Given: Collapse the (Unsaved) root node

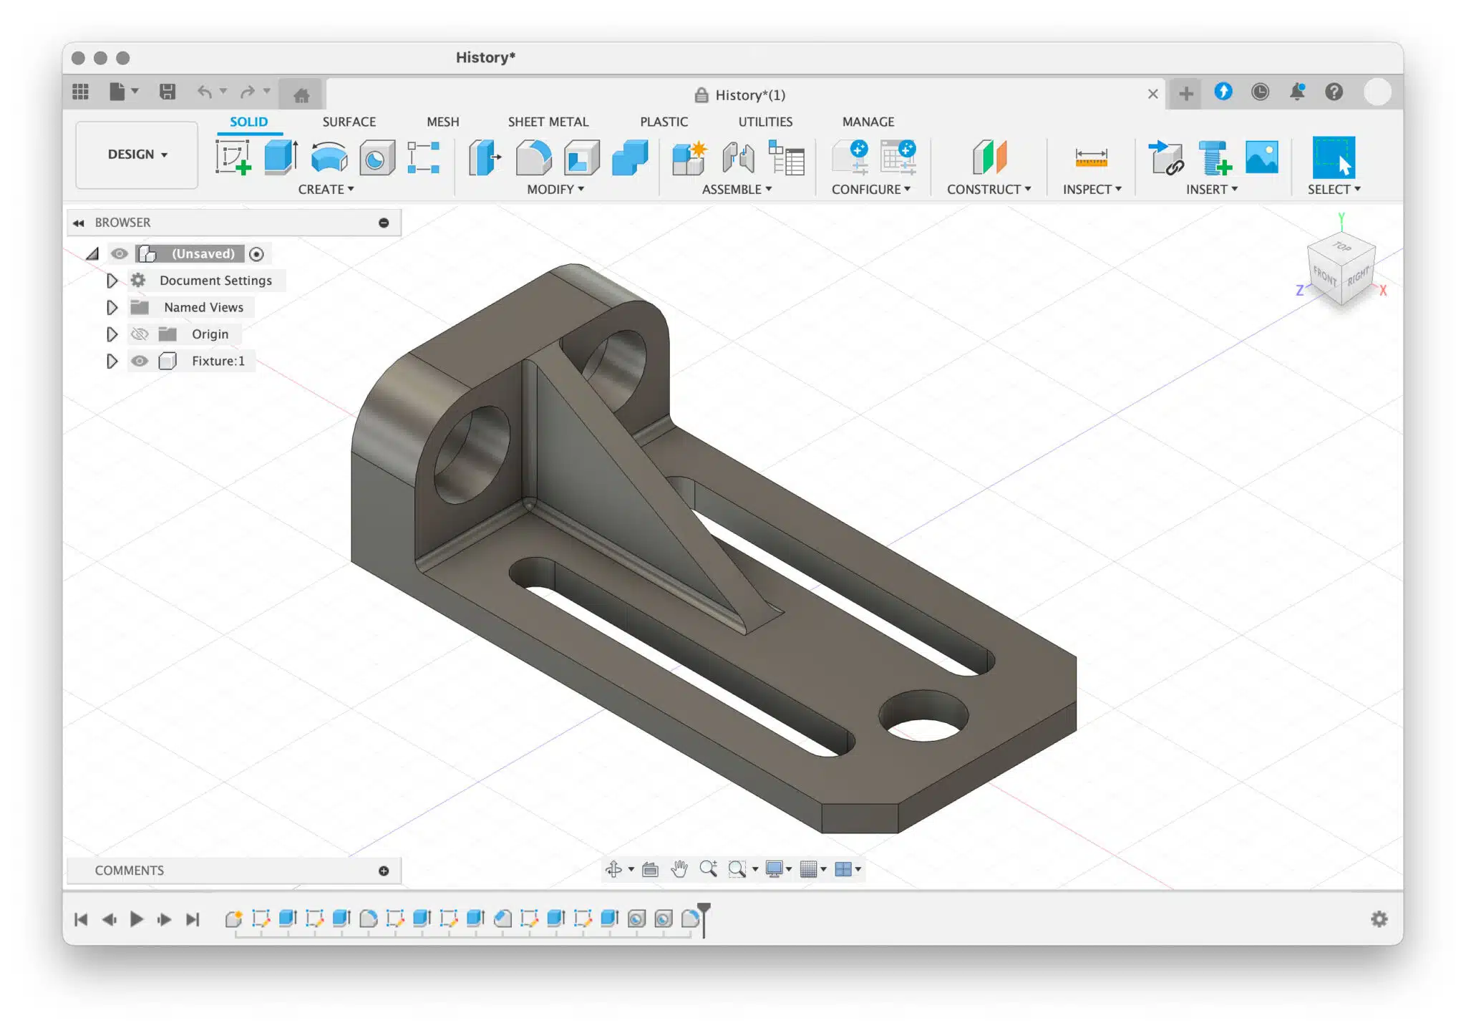Looking at the screenshot, I should (92, 253).
